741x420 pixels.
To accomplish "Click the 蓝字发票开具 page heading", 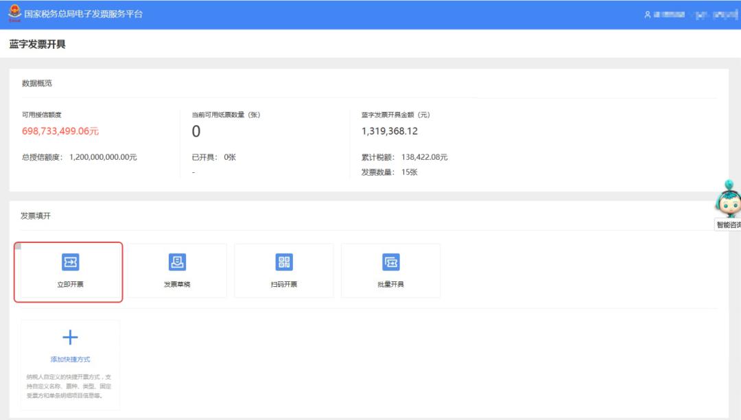I will [x=38, y=45].
